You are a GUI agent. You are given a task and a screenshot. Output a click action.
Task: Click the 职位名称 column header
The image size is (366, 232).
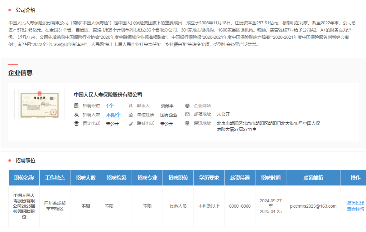tap(24, 178)
